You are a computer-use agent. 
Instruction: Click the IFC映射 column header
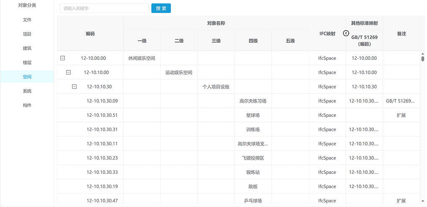coord(327,34)
